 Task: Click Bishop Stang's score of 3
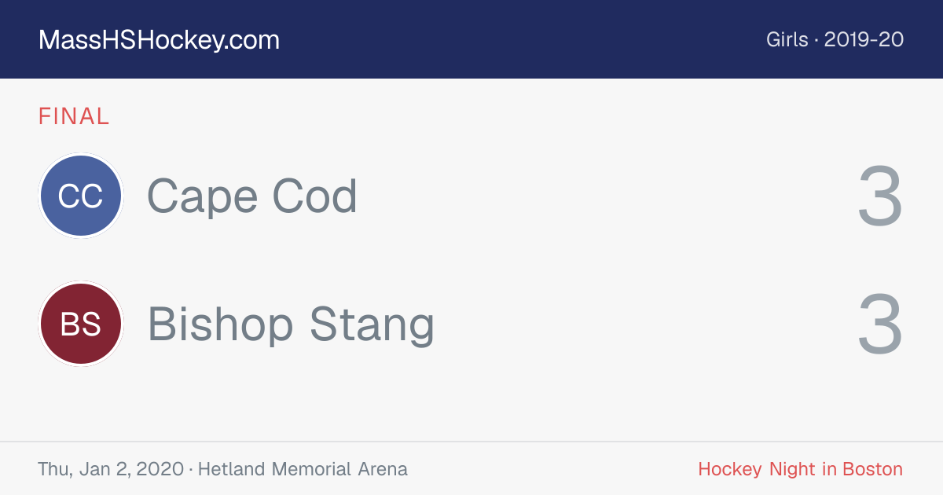(880, 324)
